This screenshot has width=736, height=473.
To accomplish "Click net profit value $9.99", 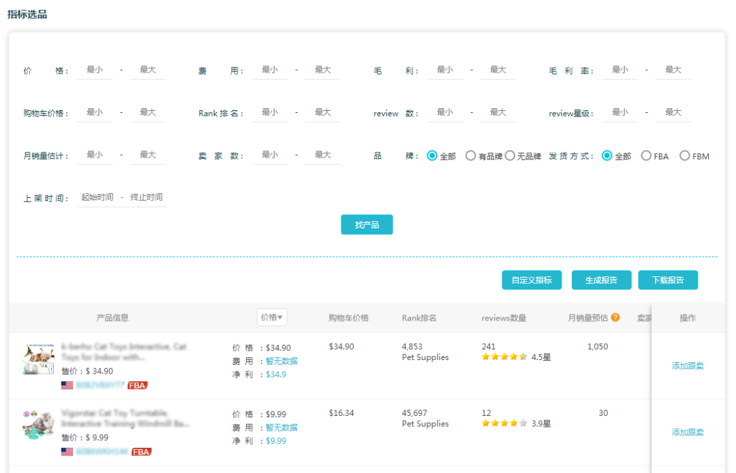I will [x=276, y=441].
